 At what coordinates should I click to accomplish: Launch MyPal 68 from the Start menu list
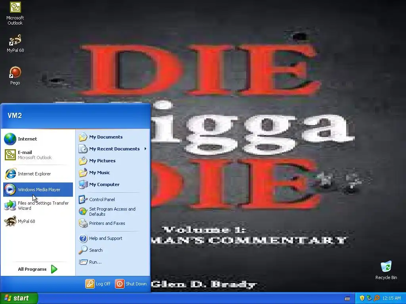point(38,221)
